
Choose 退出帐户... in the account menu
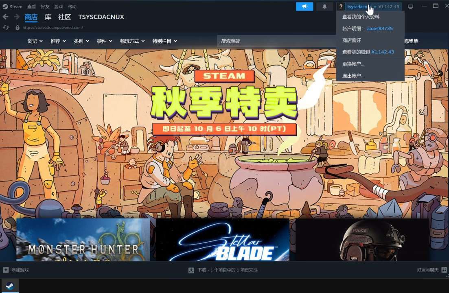coord(353,76)
